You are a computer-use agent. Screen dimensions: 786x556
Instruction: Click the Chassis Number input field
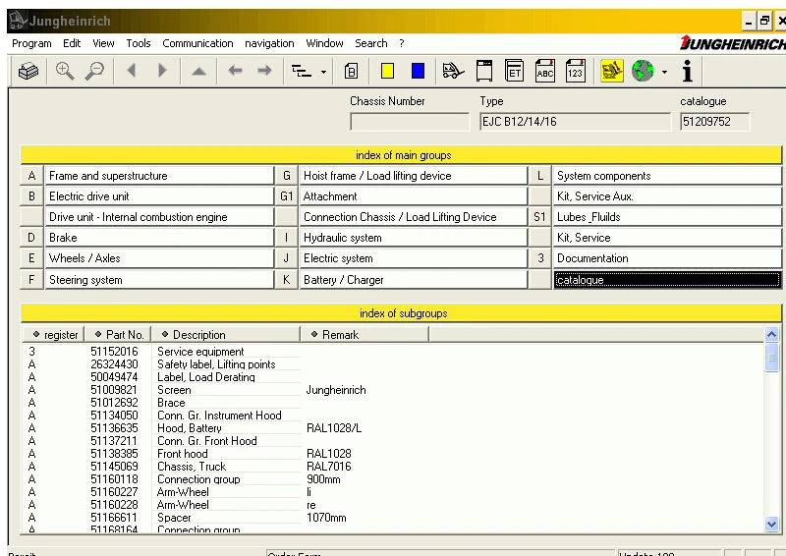coord(410,122)
